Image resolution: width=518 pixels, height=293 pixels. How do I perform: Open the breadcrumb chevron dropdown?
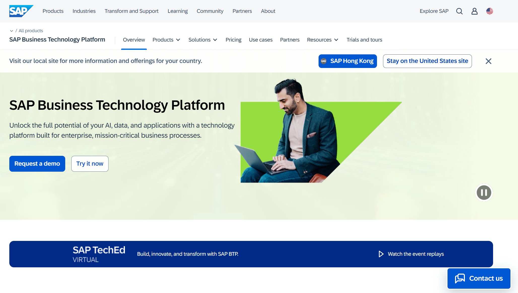(x=12, y=30)
